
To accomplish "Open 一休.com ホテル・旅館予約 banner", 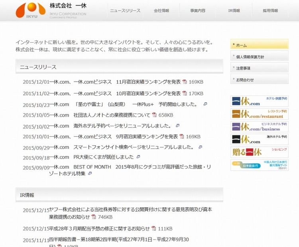I will pos(260,101).
